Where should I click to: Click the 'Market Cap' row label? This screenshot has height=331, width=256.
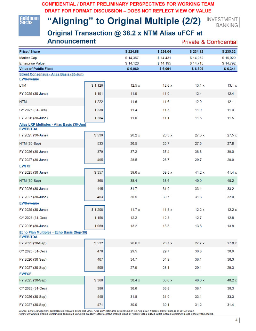click(x=28, y=58)
